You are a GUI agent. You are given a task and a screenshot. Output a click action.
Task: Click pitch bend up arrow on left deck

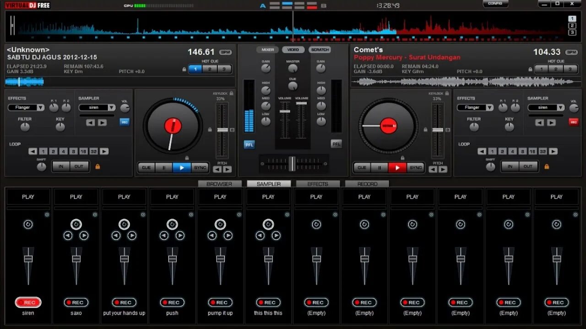point(228,170)
